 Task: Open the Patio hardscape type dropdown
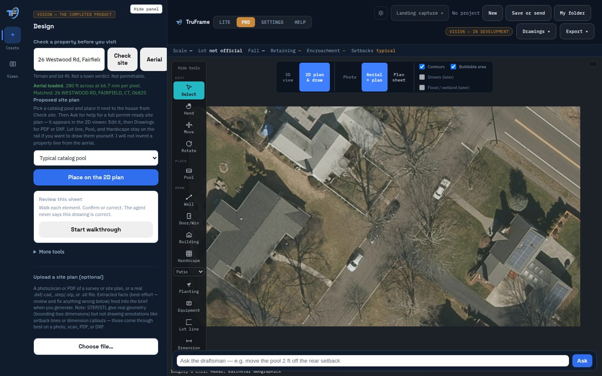(x=189, y=272)
